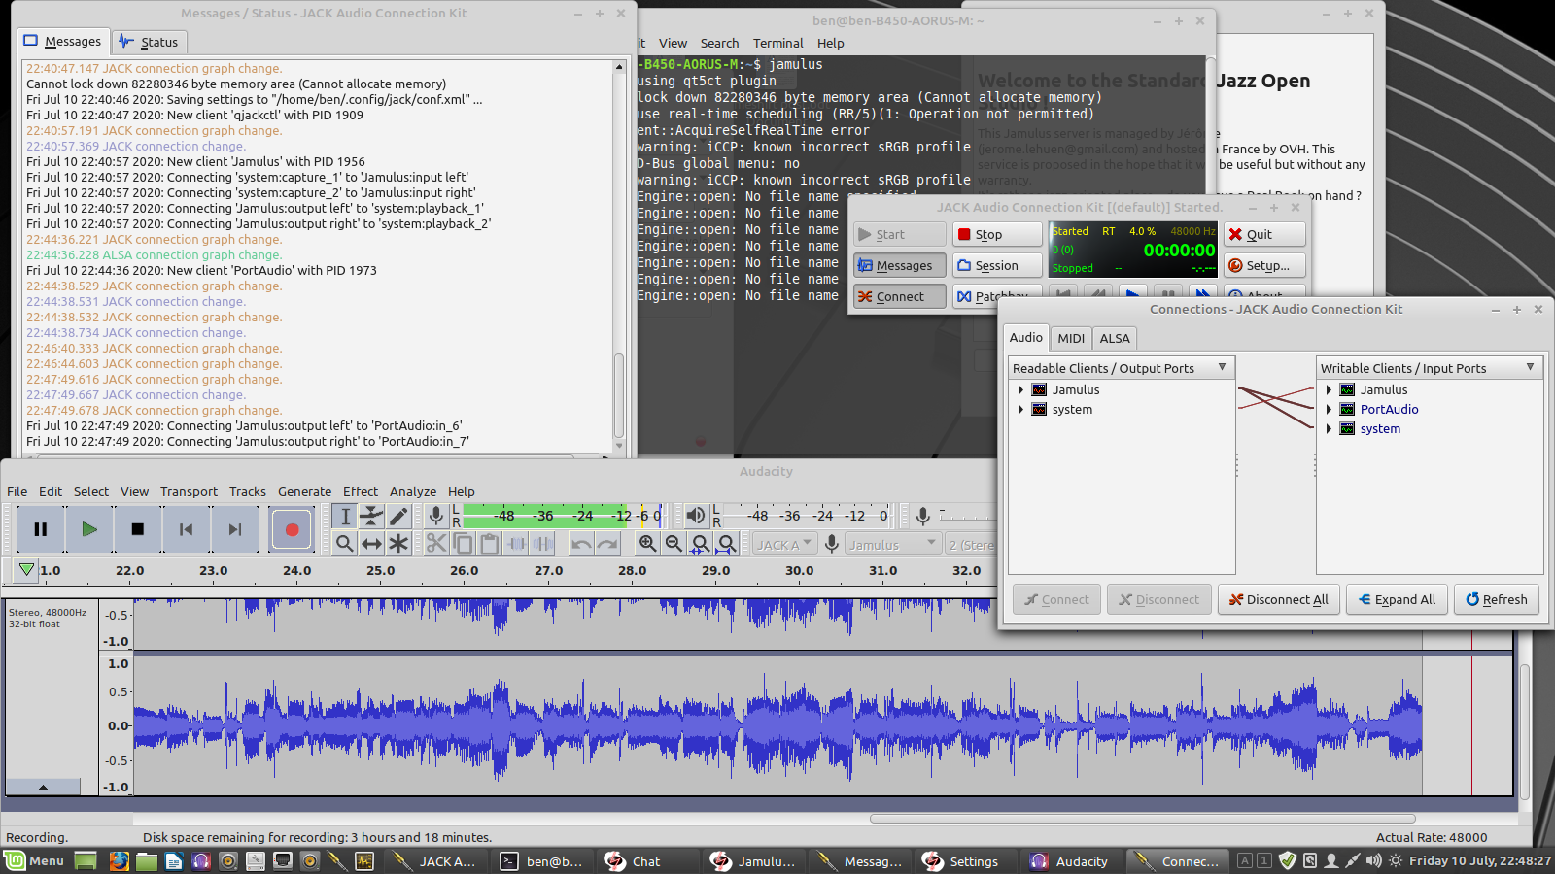The image size is (1555, 874).
Task: Click the Zoom Out icon
Action: point(674,544)
